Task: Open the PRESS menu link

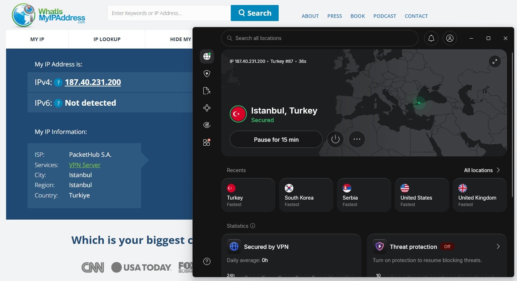Action: pos(334,16)
